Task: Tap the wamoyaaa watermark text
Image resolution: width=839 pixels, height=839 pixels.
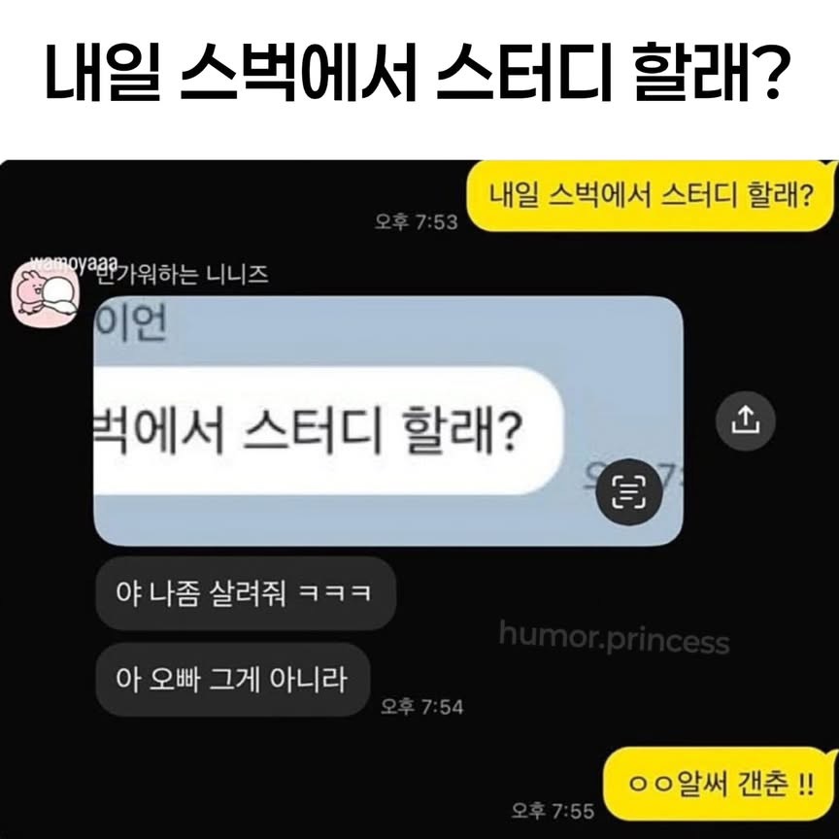Action: click(73, 263)
